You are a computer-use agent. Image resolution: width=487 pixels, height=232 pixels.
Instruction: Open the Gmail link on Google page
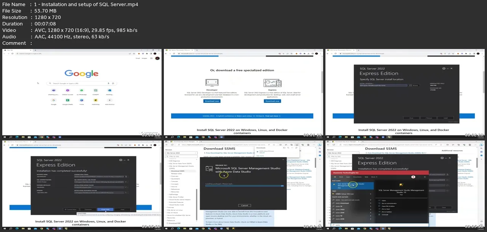pyautogui.click(x=138, y=58)
